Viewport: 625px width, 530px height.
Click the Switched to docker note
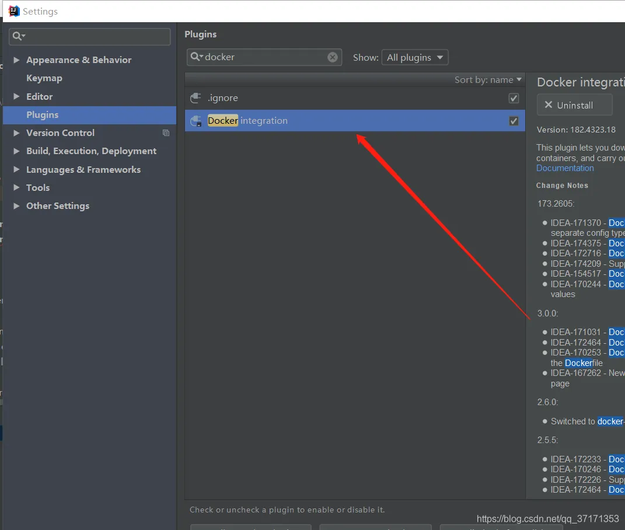(588, 421)
